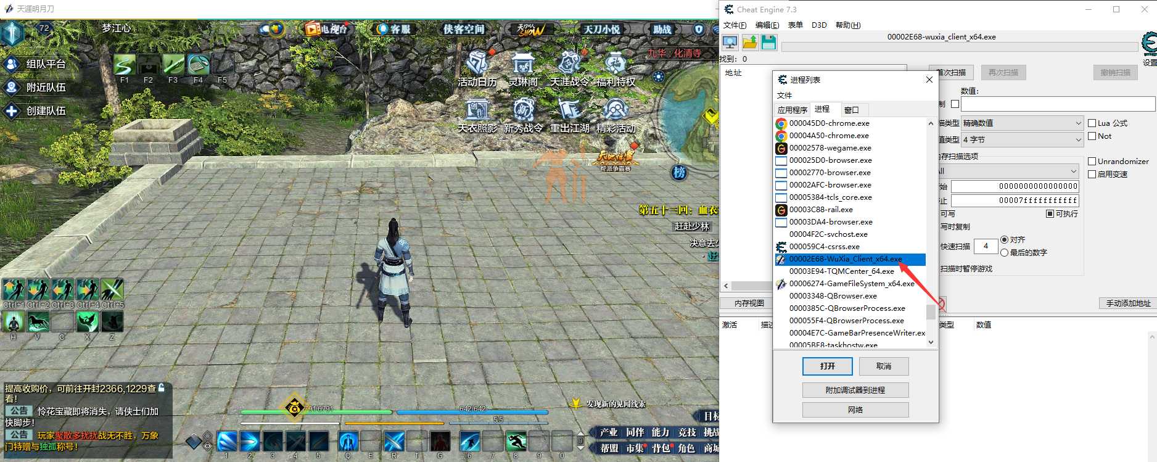Click Cheat Engine's select process computer icon
This screenshot has height=462, width=1157.
click(x=730, y=42)
